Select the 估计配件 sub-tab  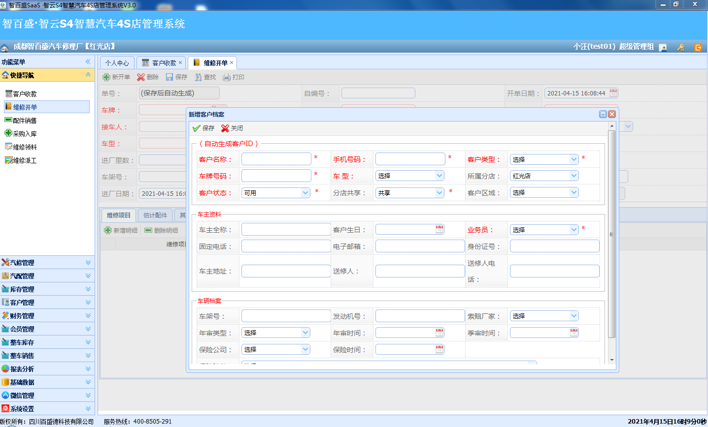[x=155, y=215]
